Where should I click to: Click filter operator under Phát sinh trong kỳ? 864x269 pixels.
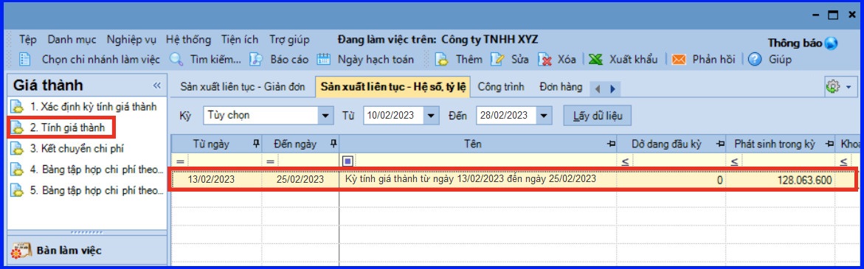[734, 161]
